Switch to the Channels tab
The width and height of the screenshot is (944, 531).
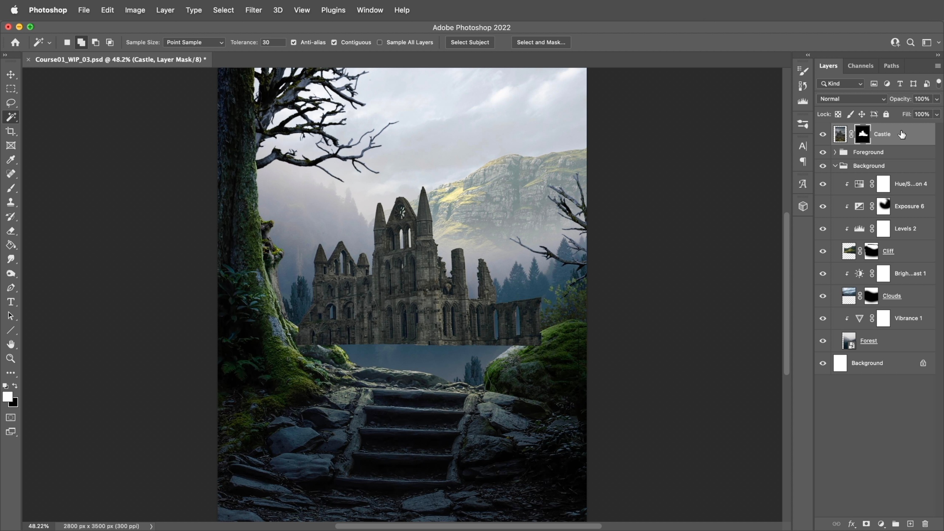860,66
